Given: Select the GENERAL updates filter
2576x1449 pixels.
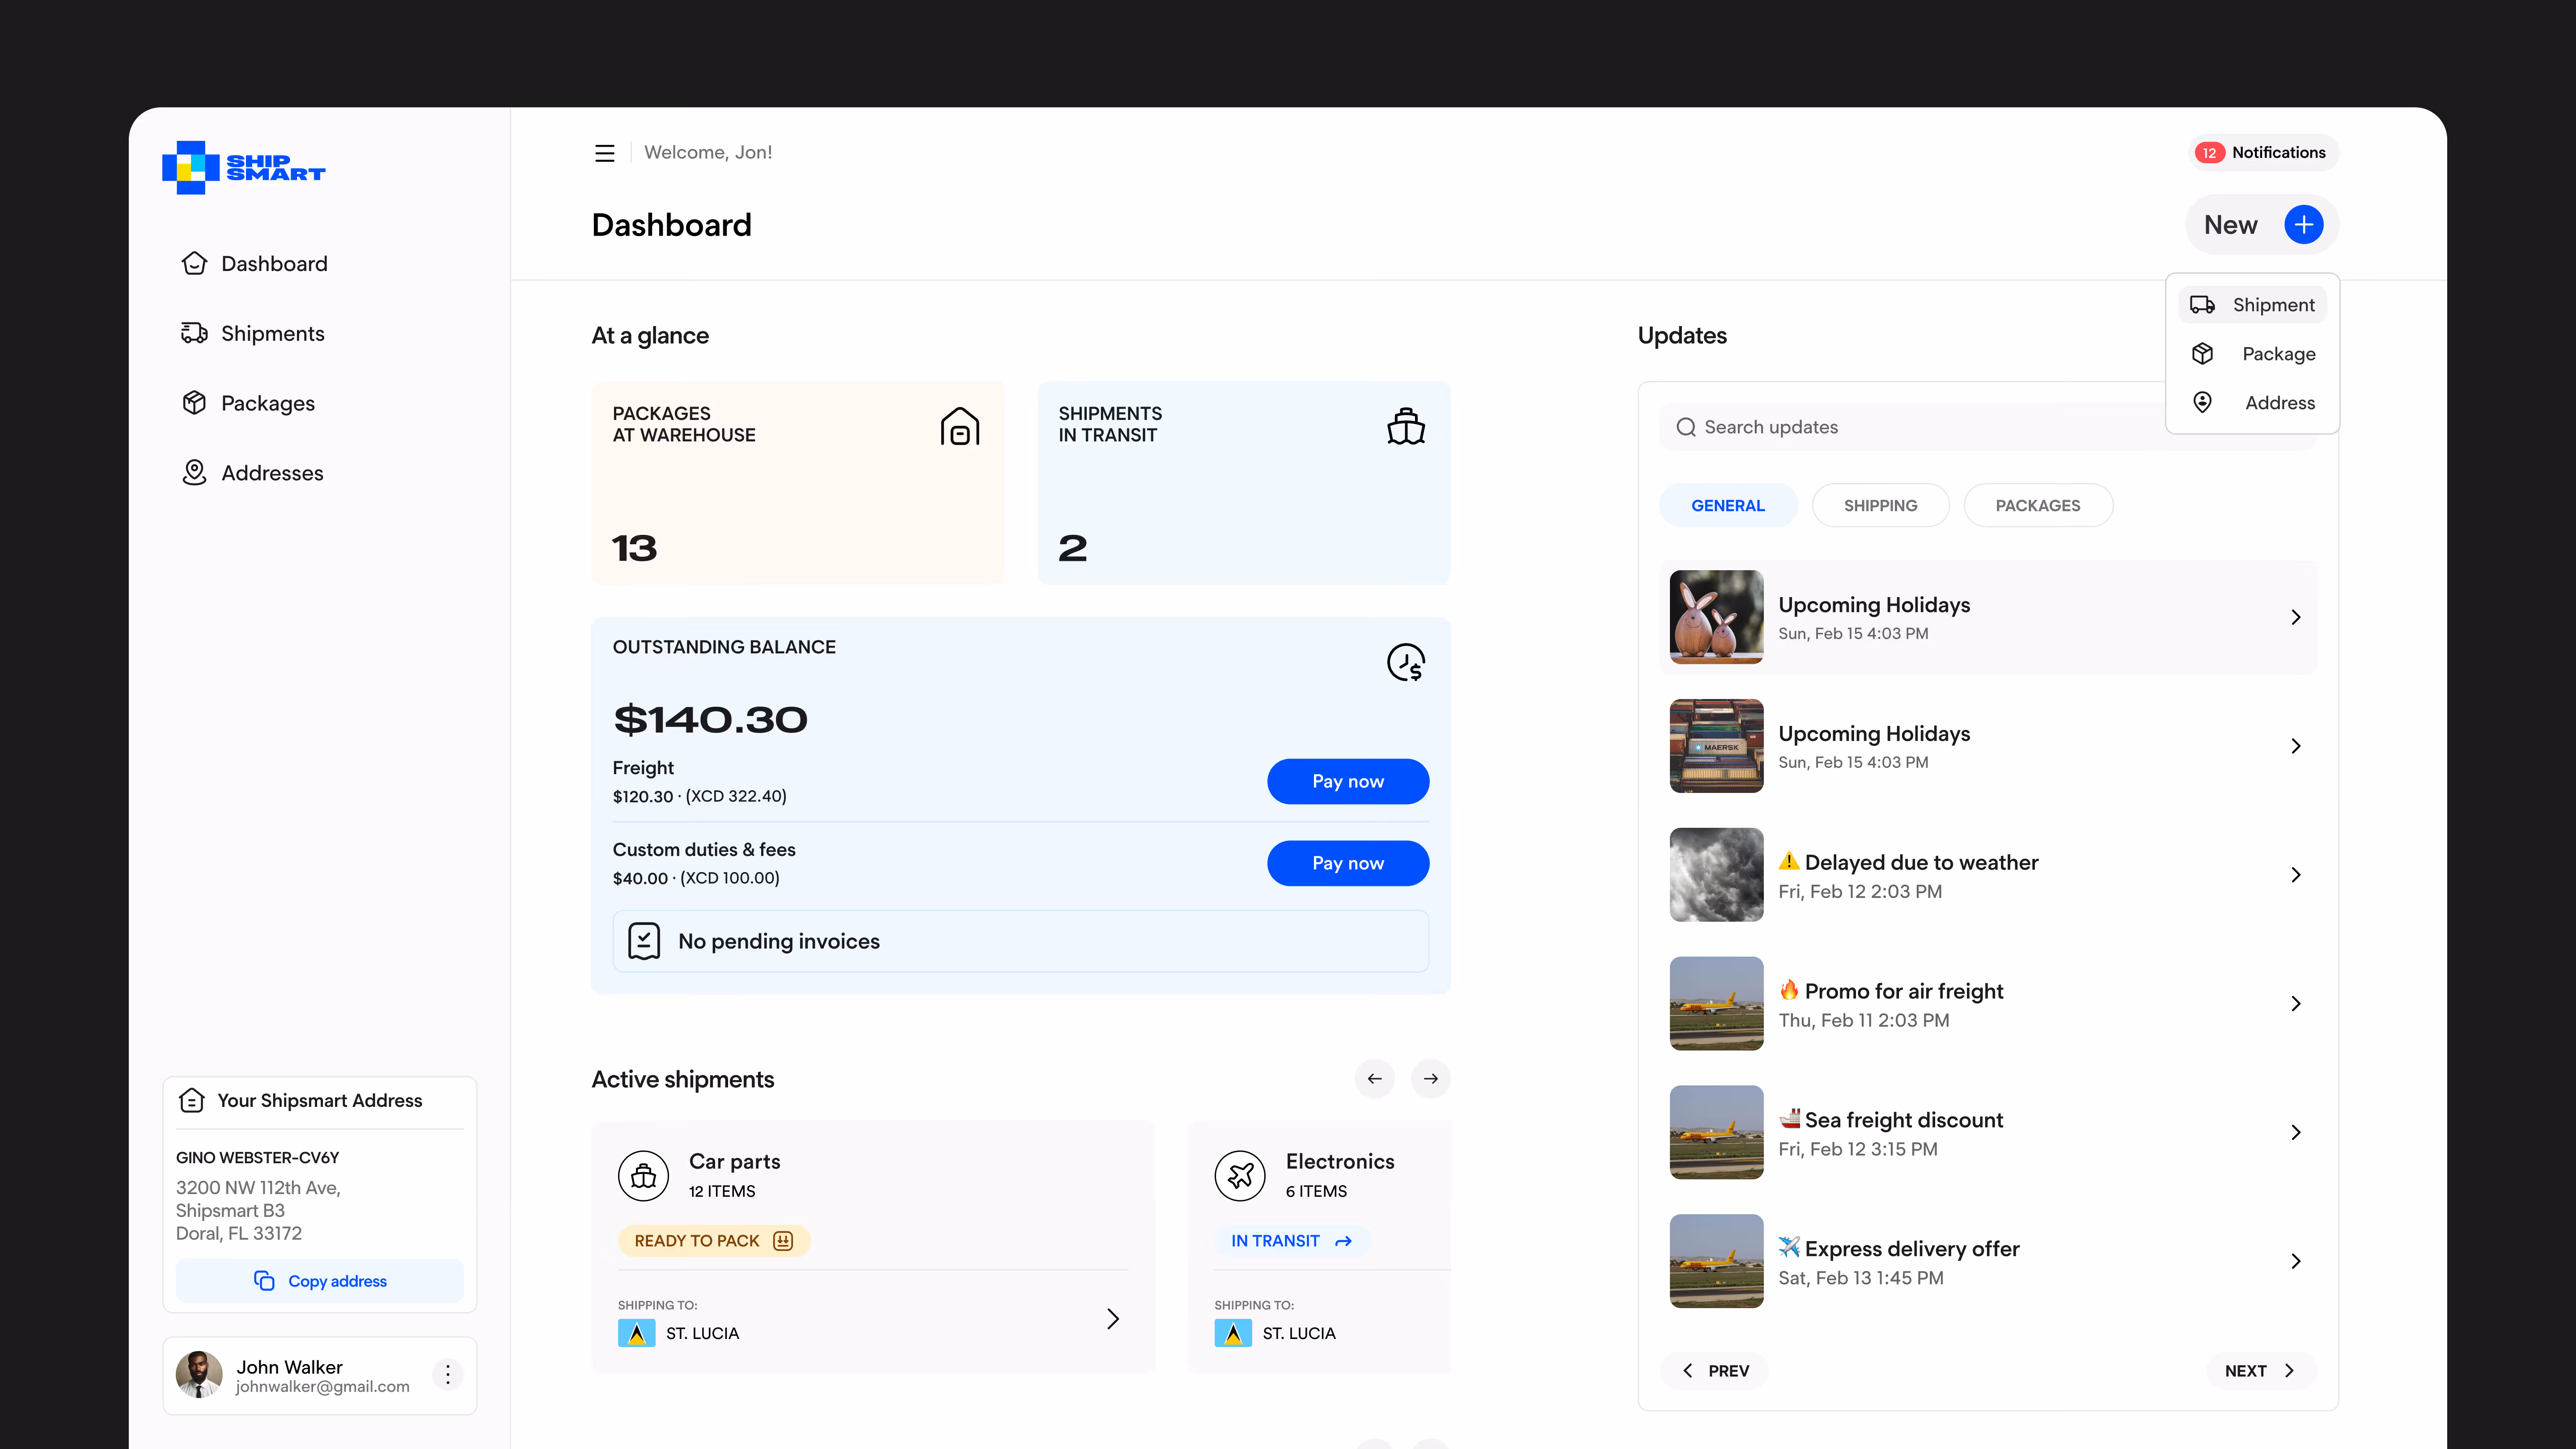Looking at the screenshot, I should (x=1727, y=506).
